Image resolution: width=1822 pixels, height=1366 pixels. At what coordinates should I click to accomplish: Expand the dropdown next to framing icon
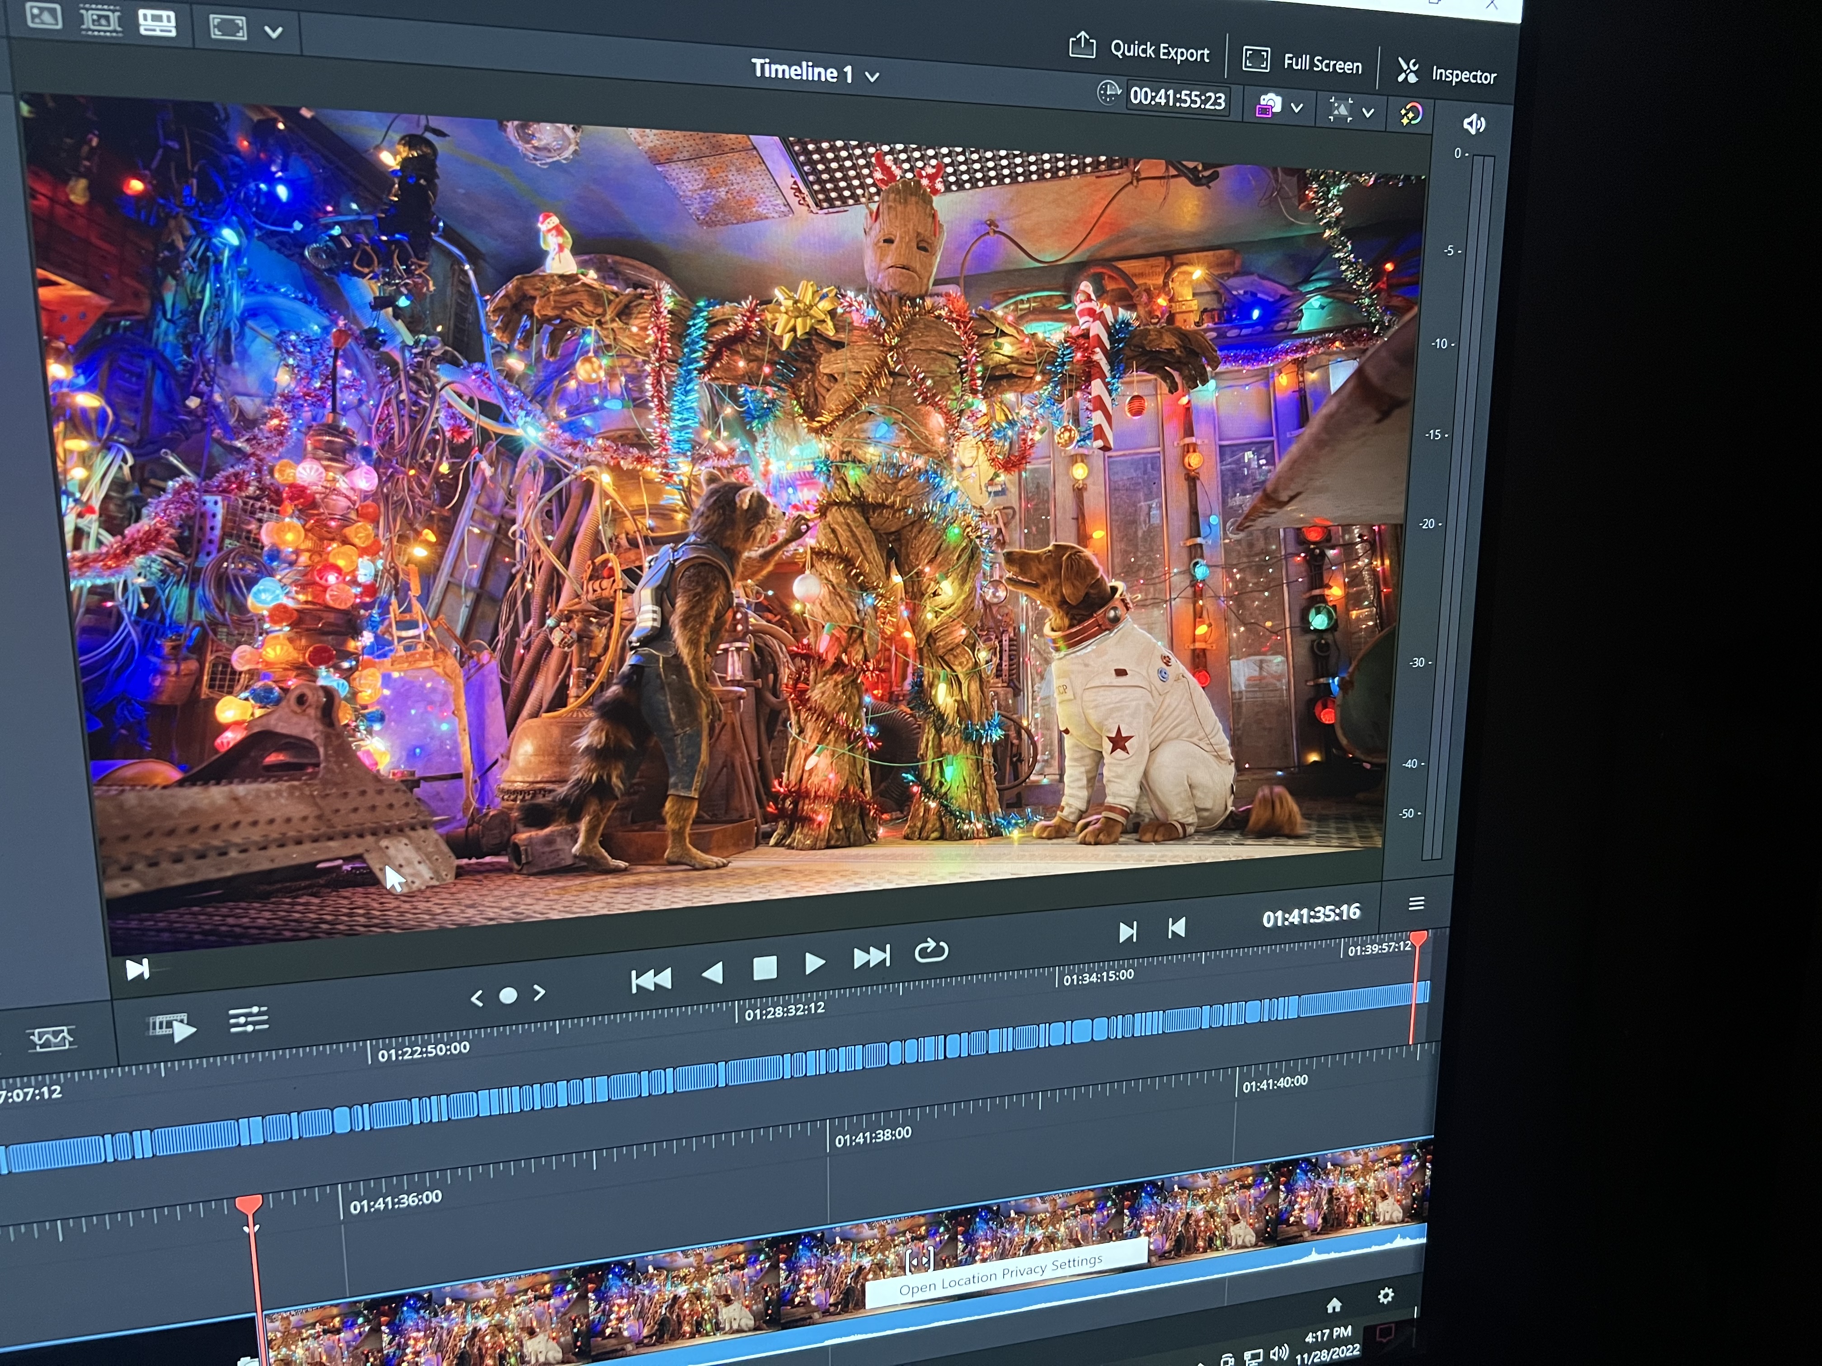point(1368,113)
